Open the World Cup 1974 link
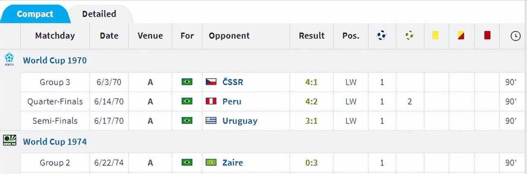 (x=55, y=142)
